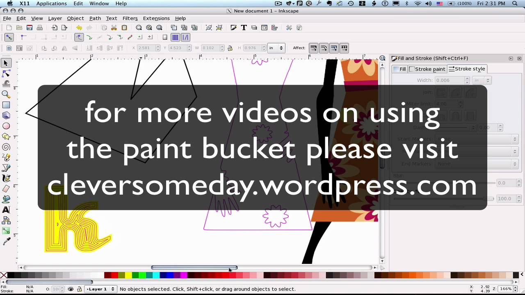Click the Import file icon
The image size is (525, 295).
[x=54, y=27]
